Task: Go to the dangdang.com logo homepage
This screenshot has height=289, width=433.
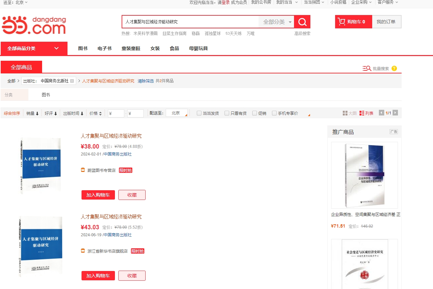Action: [x=34, y=25]
